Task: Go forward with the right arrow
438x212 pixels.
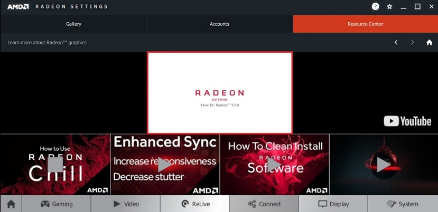Action: (412, 42)
